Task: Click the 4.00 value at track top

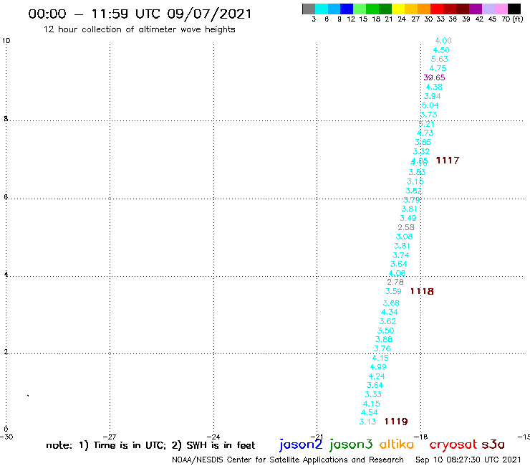Action: point(443,41)
